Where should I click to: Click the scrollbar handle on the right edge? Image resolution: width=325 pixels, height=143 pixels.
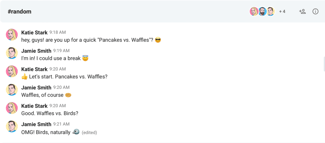click(324, 64)
